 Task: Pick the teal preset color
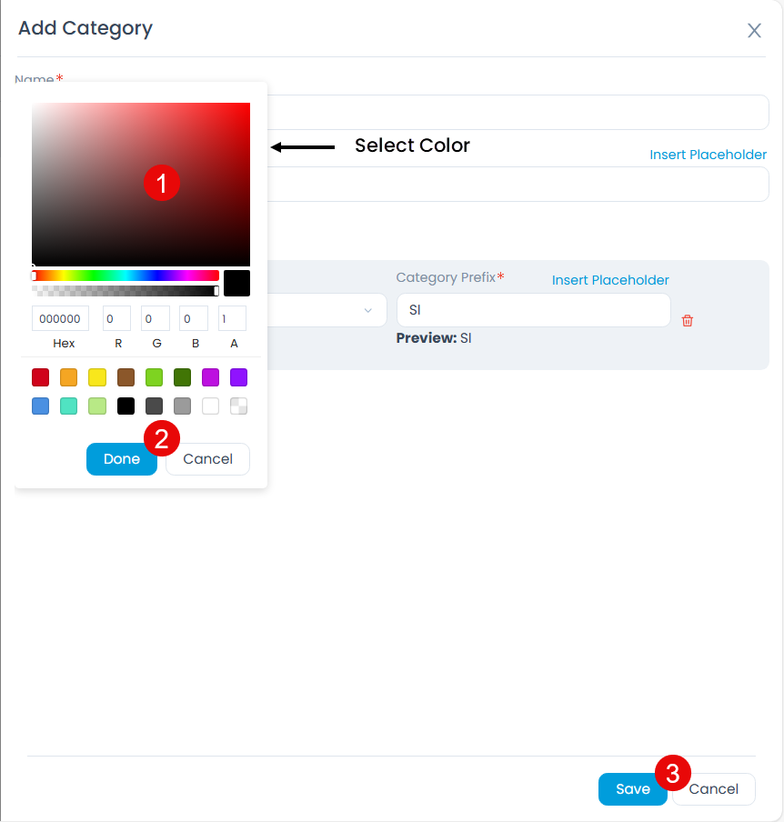click(x=68, y=406)
